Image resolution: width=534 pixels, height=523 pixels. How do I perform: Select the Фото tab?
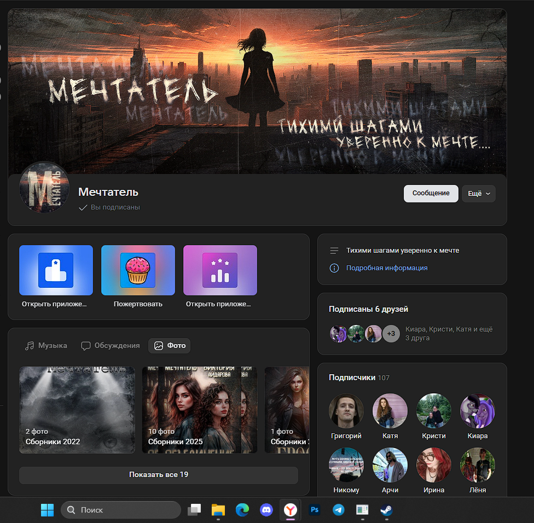point(169,346)
